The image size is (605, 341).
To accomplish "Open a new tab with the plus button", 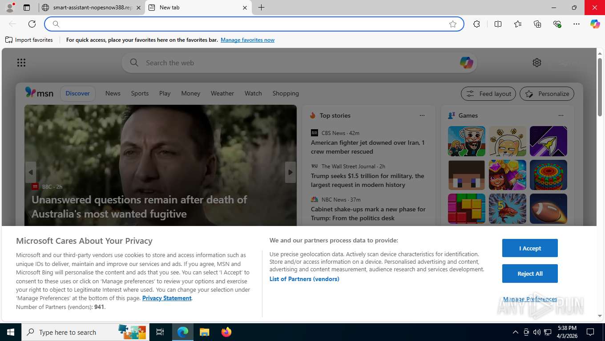I will coord(261,8).
